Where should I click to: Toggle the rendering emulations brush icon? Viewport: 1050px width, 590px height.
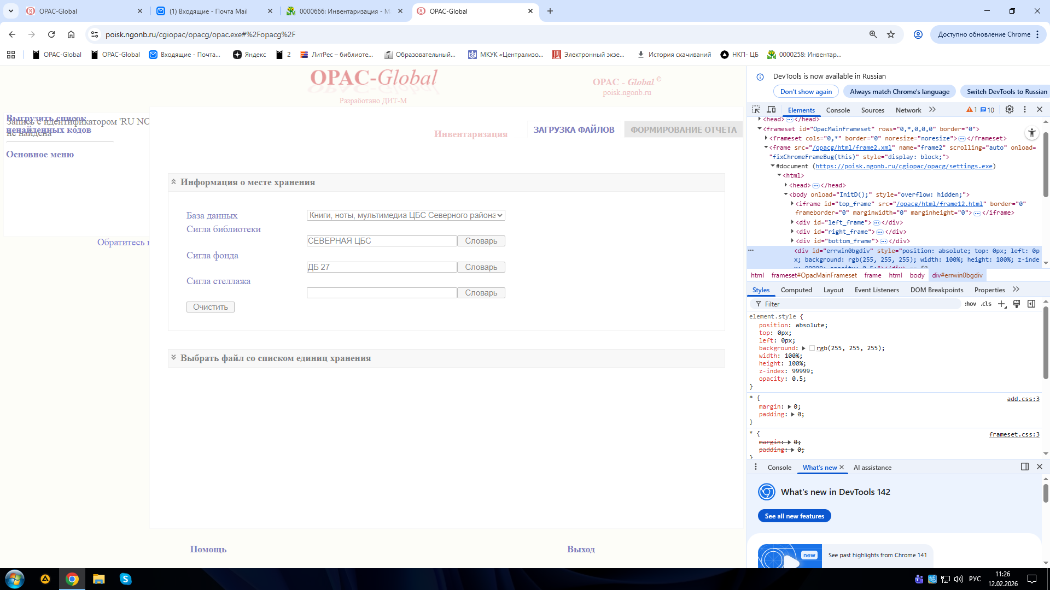[x=1017, y=304]
